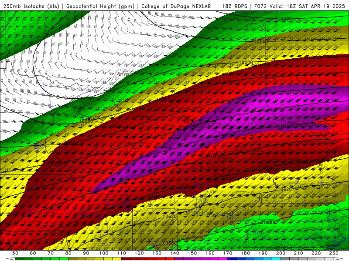This screenshot has width=349, height=261.
Task: Click the 50 value on the color scale
Action: (x=15, y=253)
